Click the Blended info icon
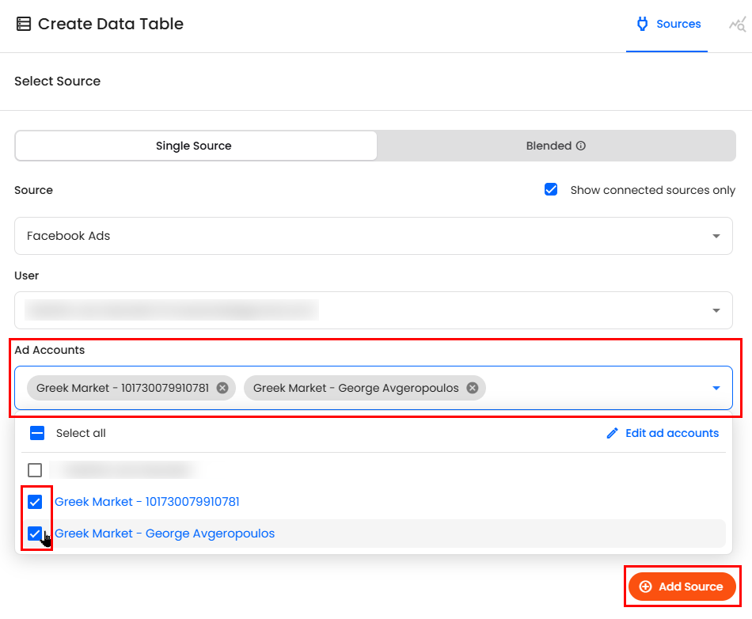752x619 pixels. tap(581, 146)
